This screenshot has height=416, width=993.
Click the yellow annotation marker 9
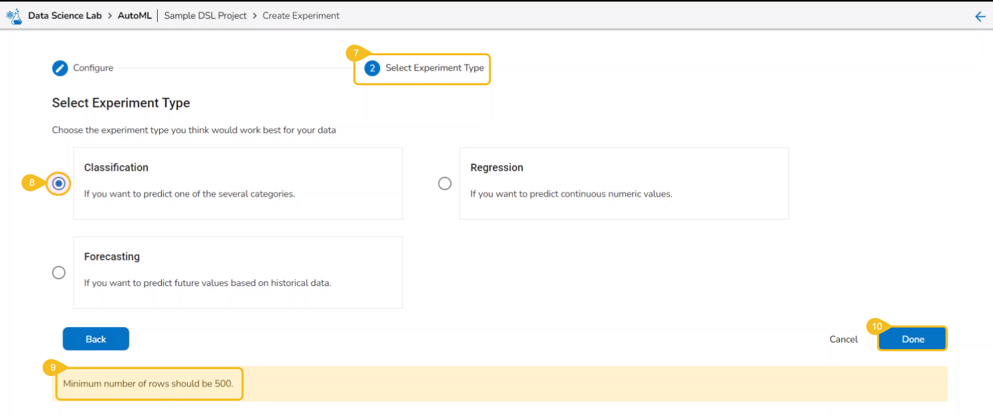(x=53, y=367)
